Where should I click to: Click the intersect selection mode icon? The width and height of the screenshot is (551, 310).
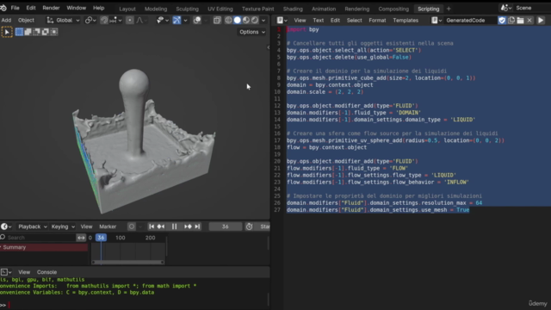coord(54,32)
